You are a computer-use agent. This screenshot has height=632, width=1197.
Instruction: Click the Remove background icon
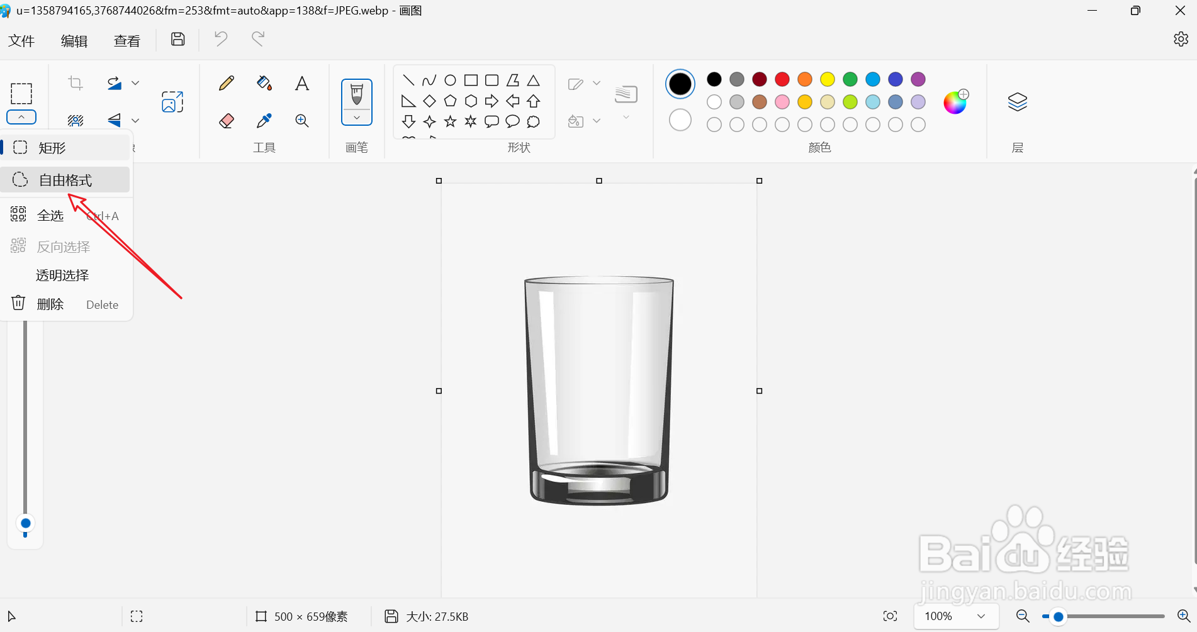pyautogui.click(x=76, y=119)
